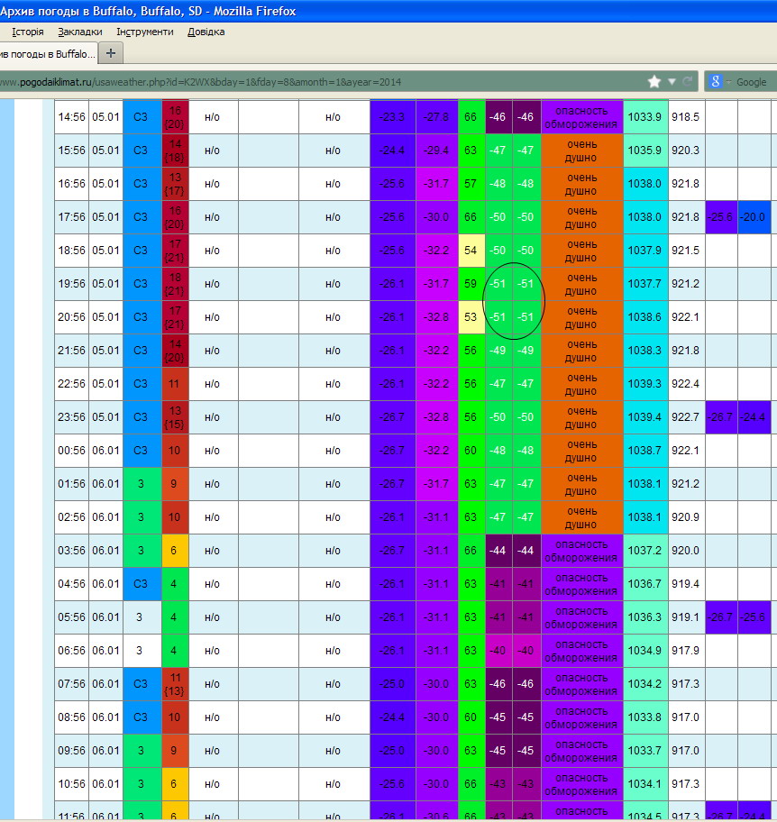This screenshot has height=822, width=777.
Task: Click the min temperature -20.0 cell
Action: (x=754, y=217)
